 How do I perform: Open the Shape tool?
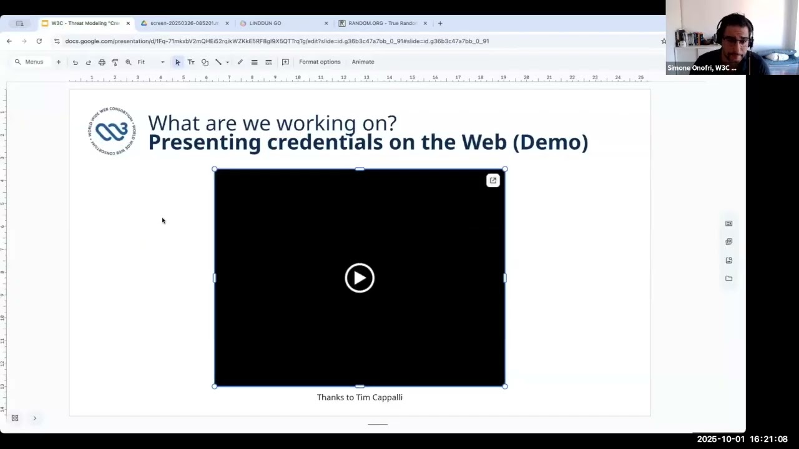point(205,62)
